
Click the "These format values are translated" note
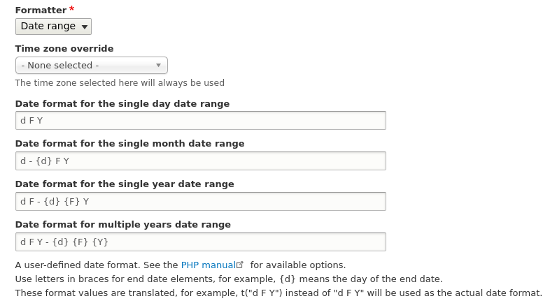coord(278,293)
